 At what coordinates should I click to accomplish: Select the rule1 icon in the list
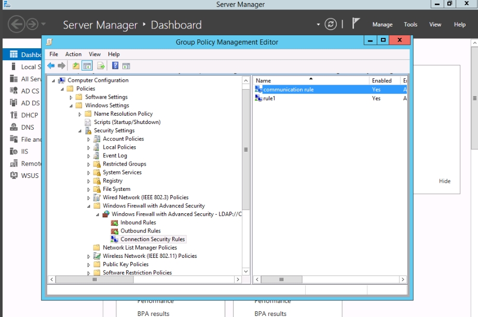(258, 98)
